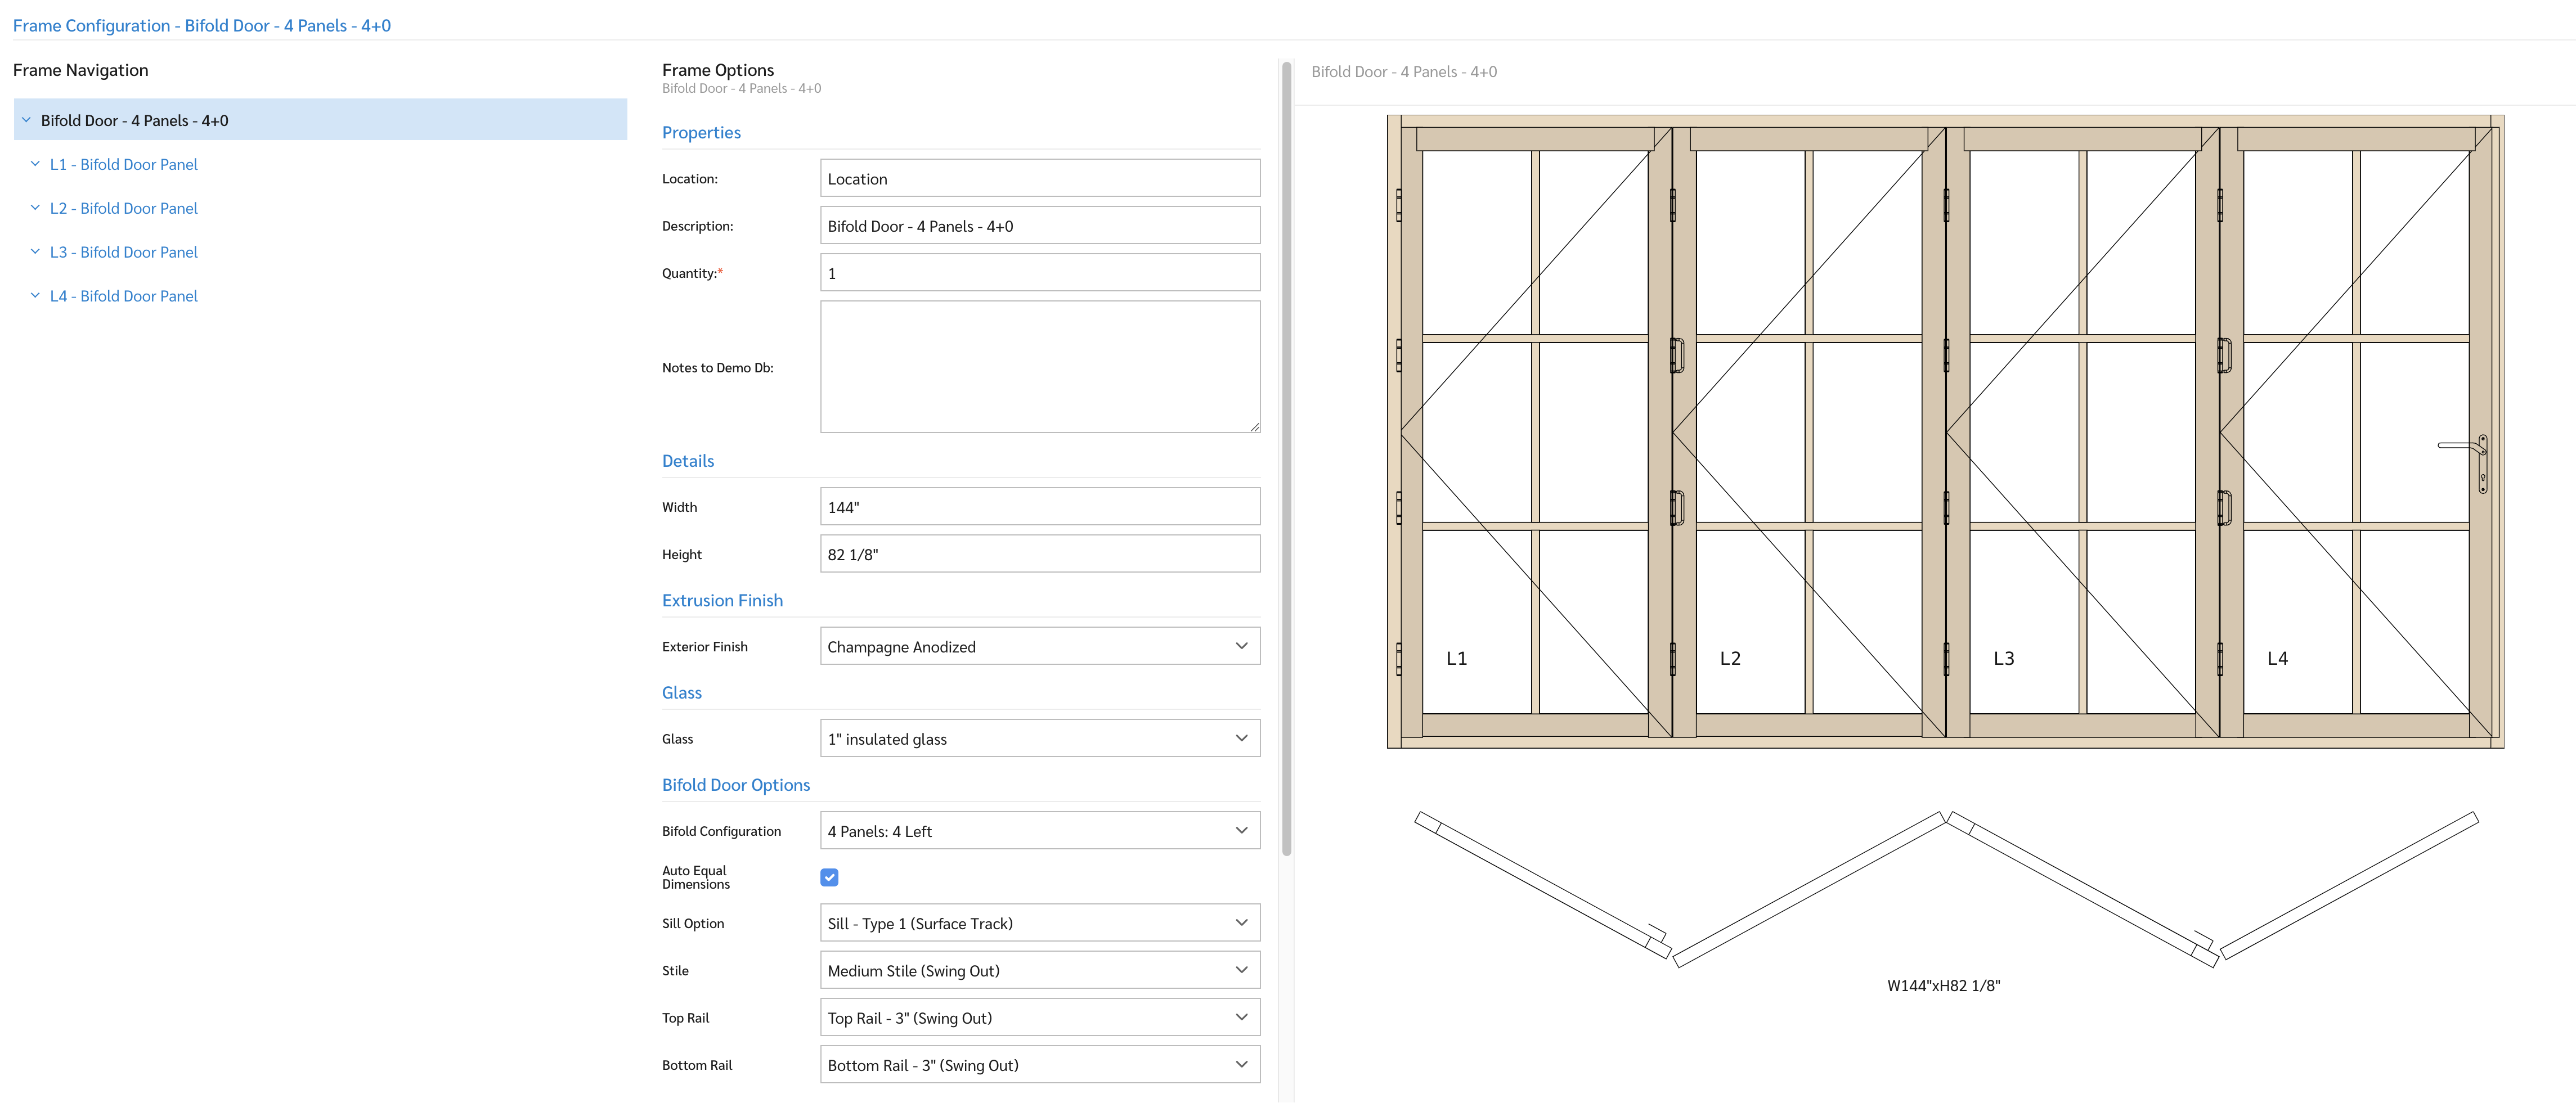The width and height of the screenshot is (2576, 1103).
Task: Click the Width field showing 144"
Action: [1040, 507]
